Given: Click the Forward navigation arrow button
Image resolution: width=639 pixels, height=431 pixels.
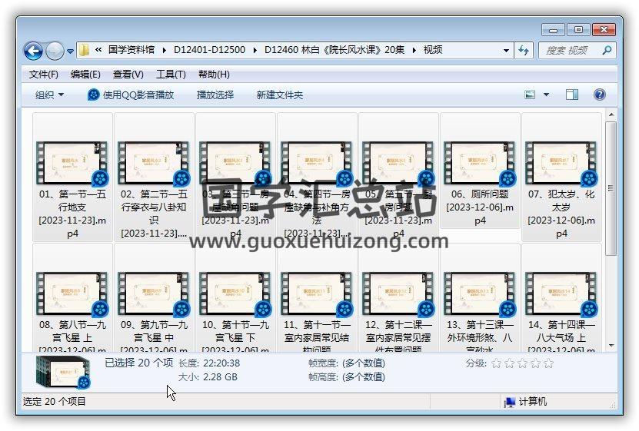Looking at the screenshot, I should pyautogui.click(x=55, y=51).
